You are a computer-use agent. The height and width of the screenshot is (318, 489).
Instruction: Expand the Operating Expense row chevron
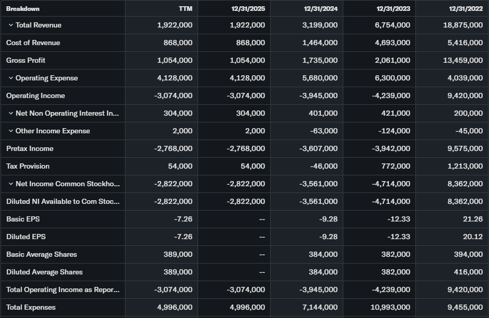pyautogui.click(x=10, y=78)
